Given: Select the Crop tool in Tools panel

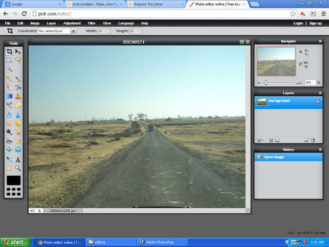Looking at the screenshot, I should point(9,52).
